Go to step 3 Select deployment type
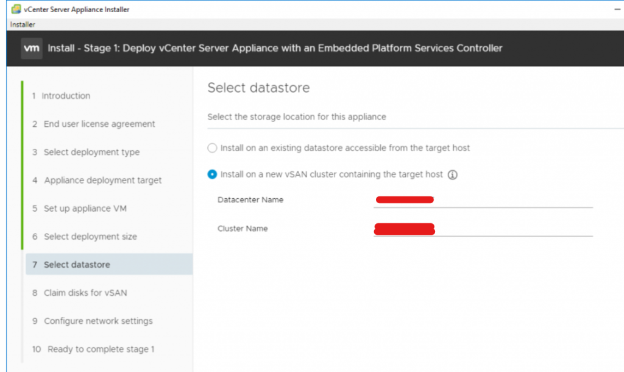Screen dimensions: 624x372 (86, 152)
